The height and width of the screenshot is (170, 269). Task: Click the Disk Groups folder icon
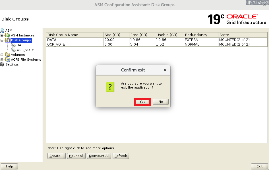click(8, 40)
